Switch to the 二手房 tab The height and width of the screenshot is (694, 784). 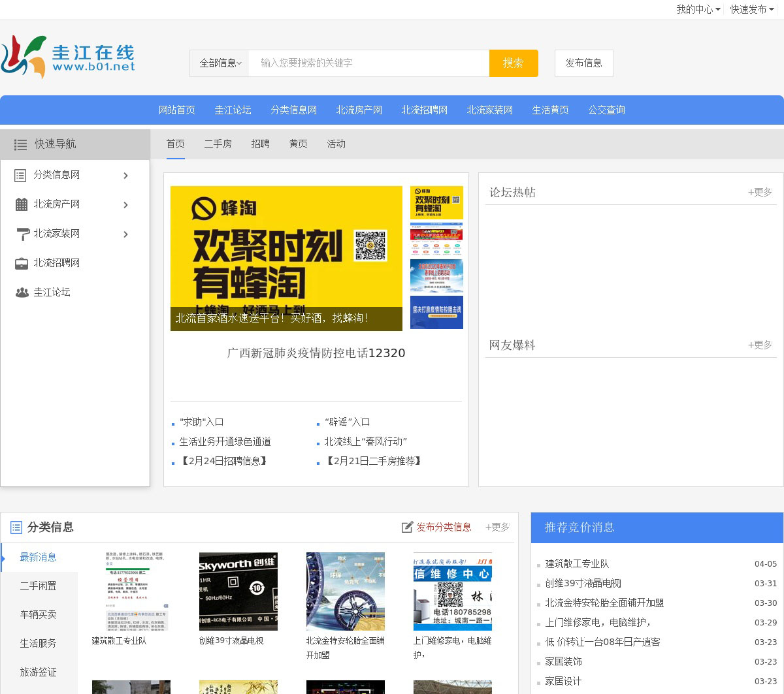pos(218,144)
